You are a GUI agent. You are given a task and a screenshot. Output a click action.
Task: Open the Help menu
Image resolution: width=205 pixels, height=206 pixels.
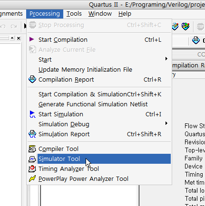(125, 14)
